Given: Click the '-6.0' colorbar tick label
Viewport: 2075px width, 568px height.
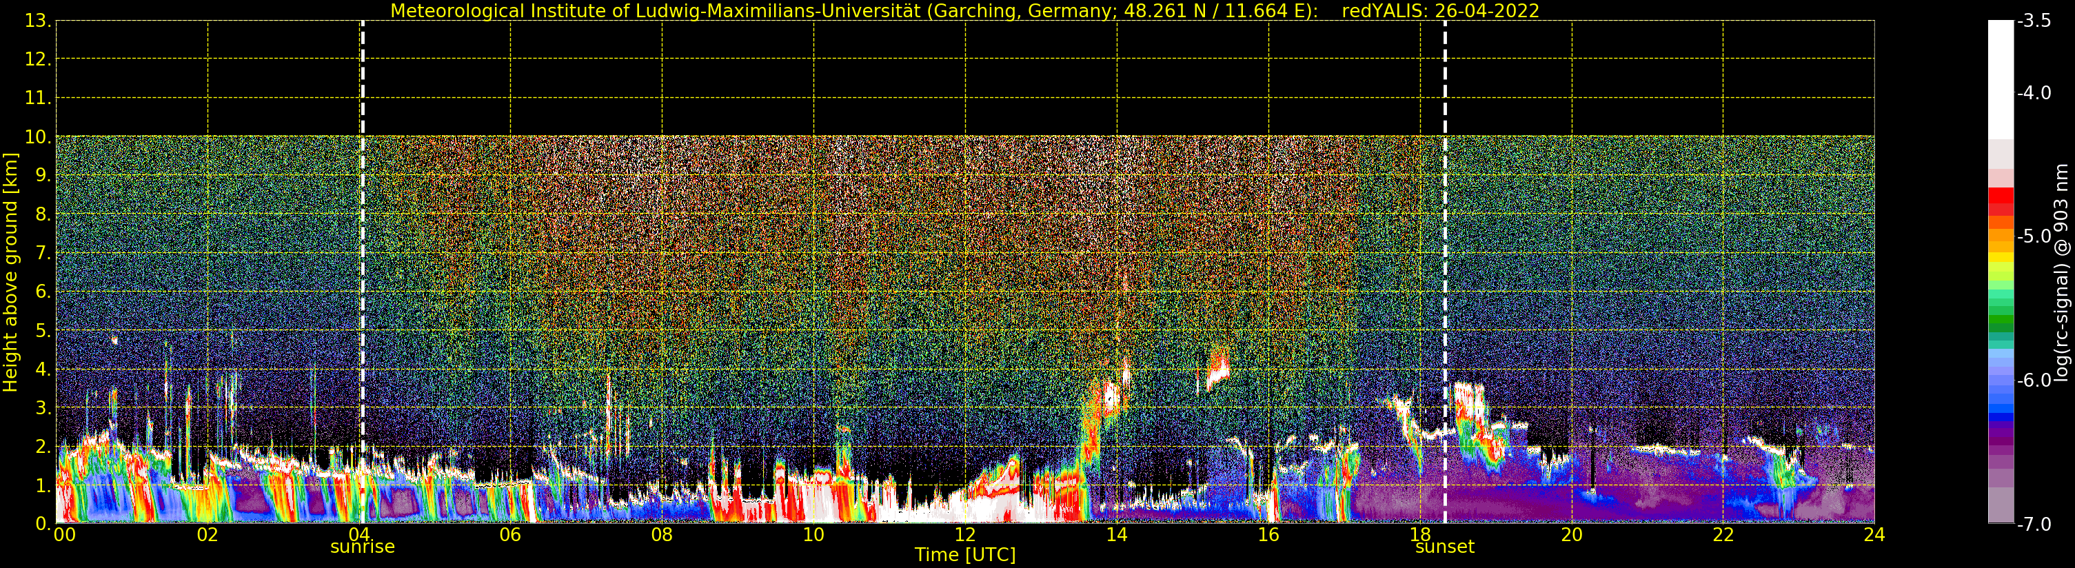Looking at the screenshot, I should (2034, 381).
